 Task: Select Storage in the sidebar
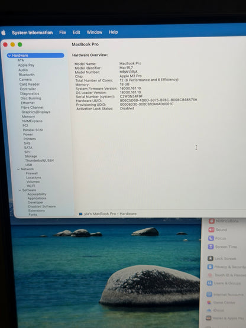[31, 156]
